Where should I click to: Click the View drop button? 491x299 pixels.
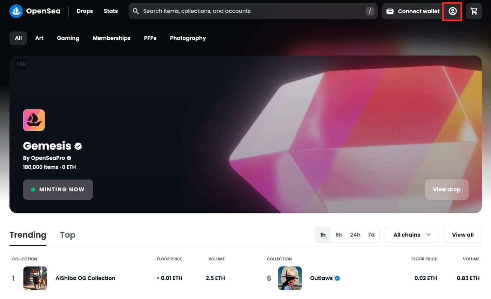446,190
